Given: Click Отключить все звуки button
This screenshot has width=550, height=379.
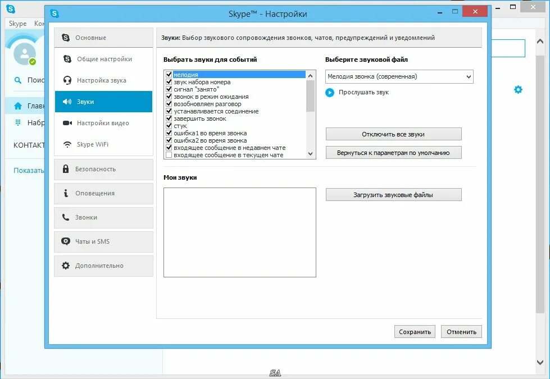Looking at the screenshot, I should coord(394,134).
